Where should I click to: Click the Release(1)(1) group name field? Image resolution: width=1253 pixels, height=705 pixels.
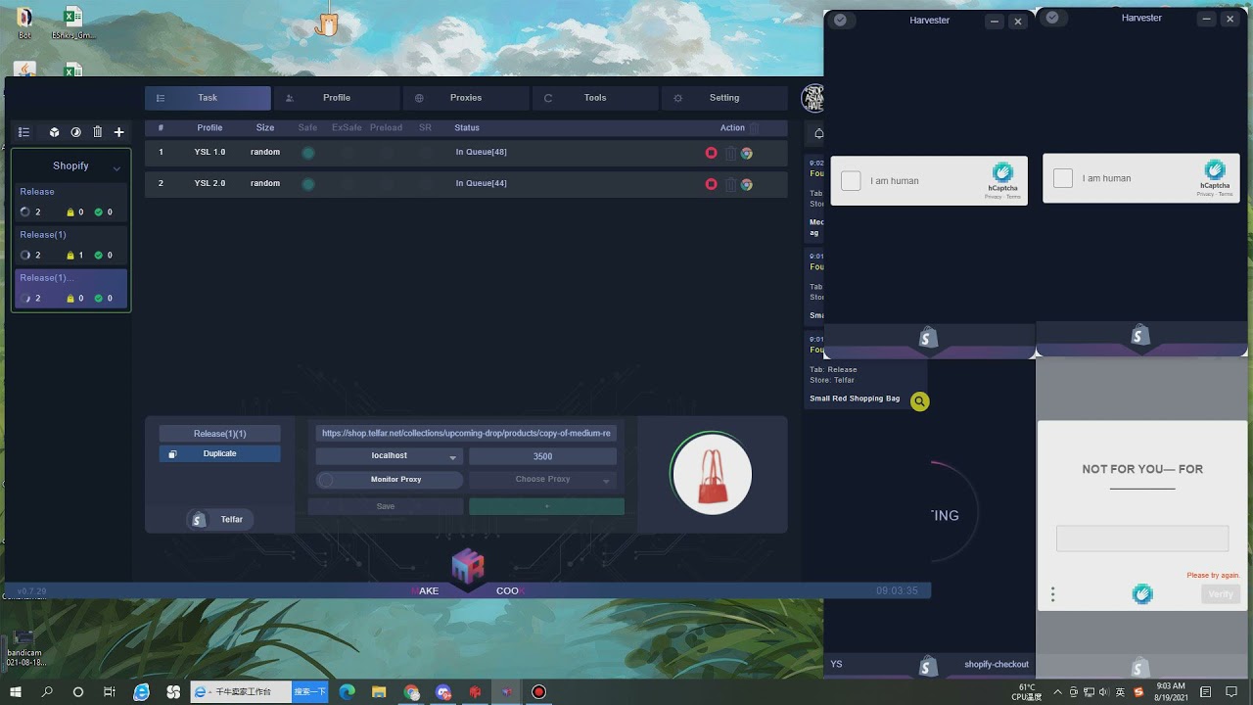pos(220,434)
